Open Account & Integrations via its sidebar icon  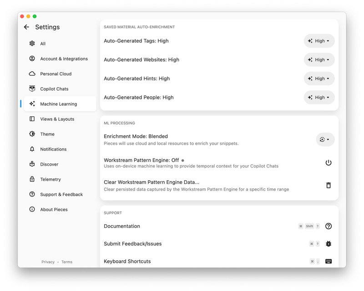[x=31, y=59]
